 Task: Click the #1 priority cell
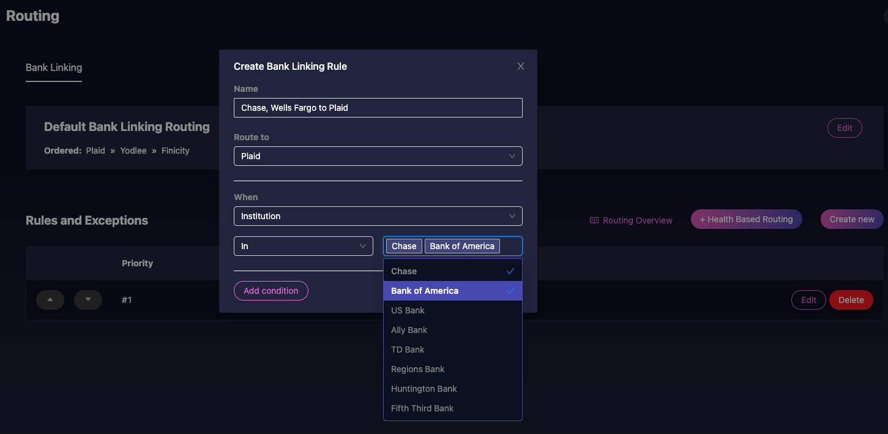[127, 300]
